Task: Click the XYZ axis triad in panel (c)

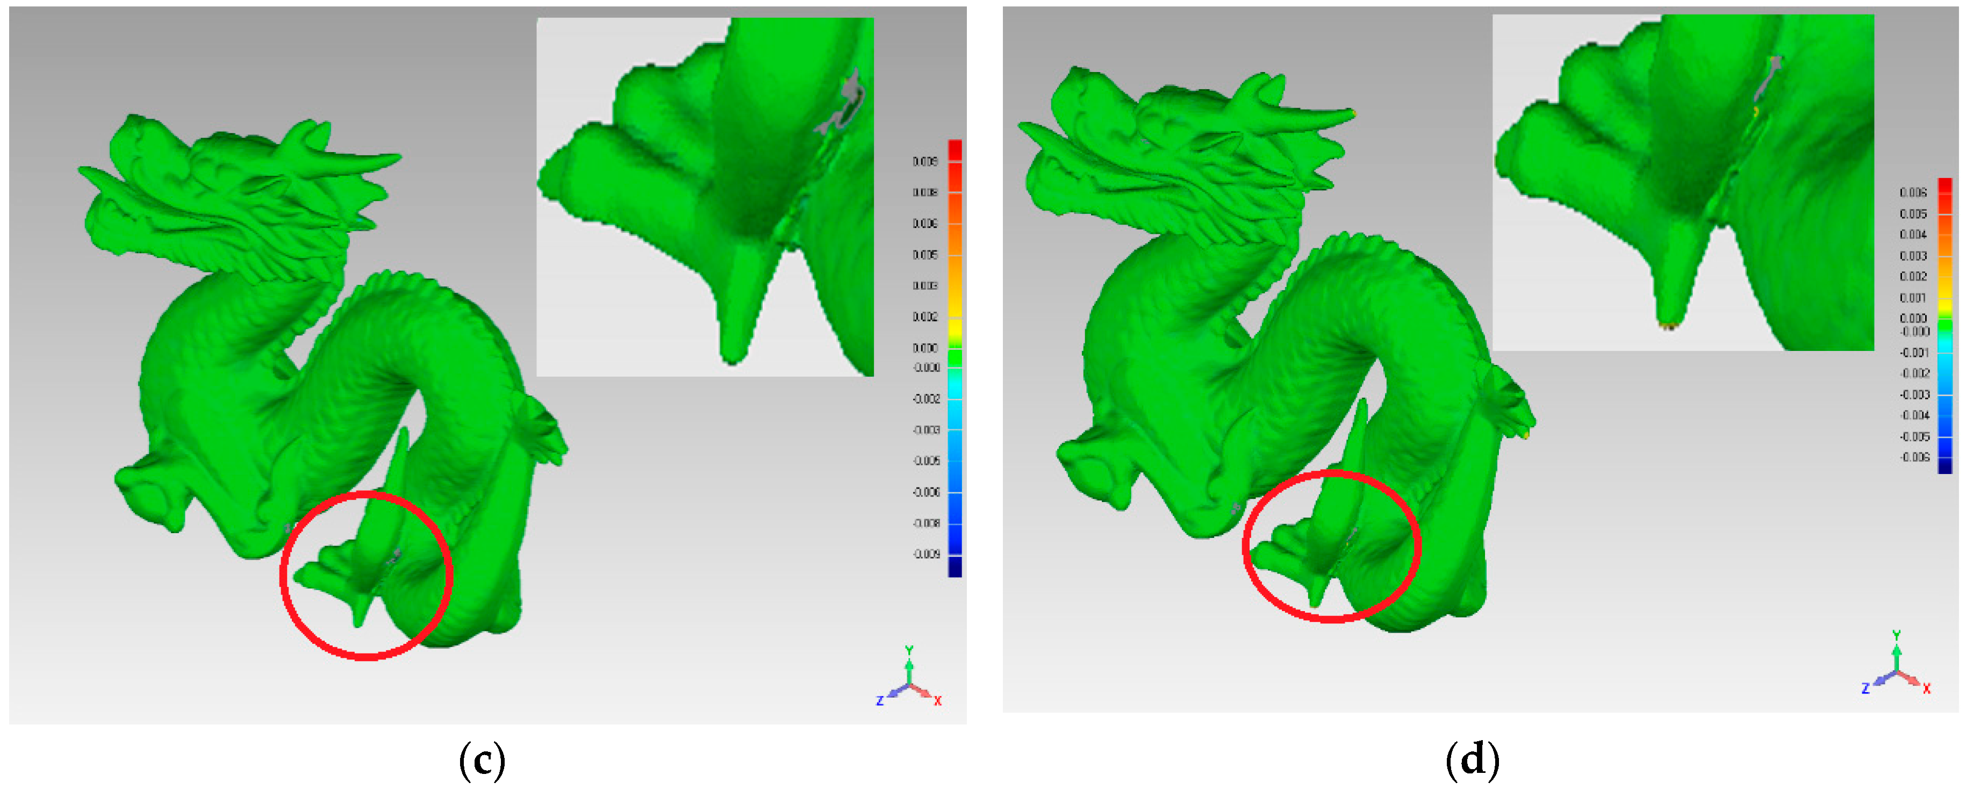Action: coord(908,680)
